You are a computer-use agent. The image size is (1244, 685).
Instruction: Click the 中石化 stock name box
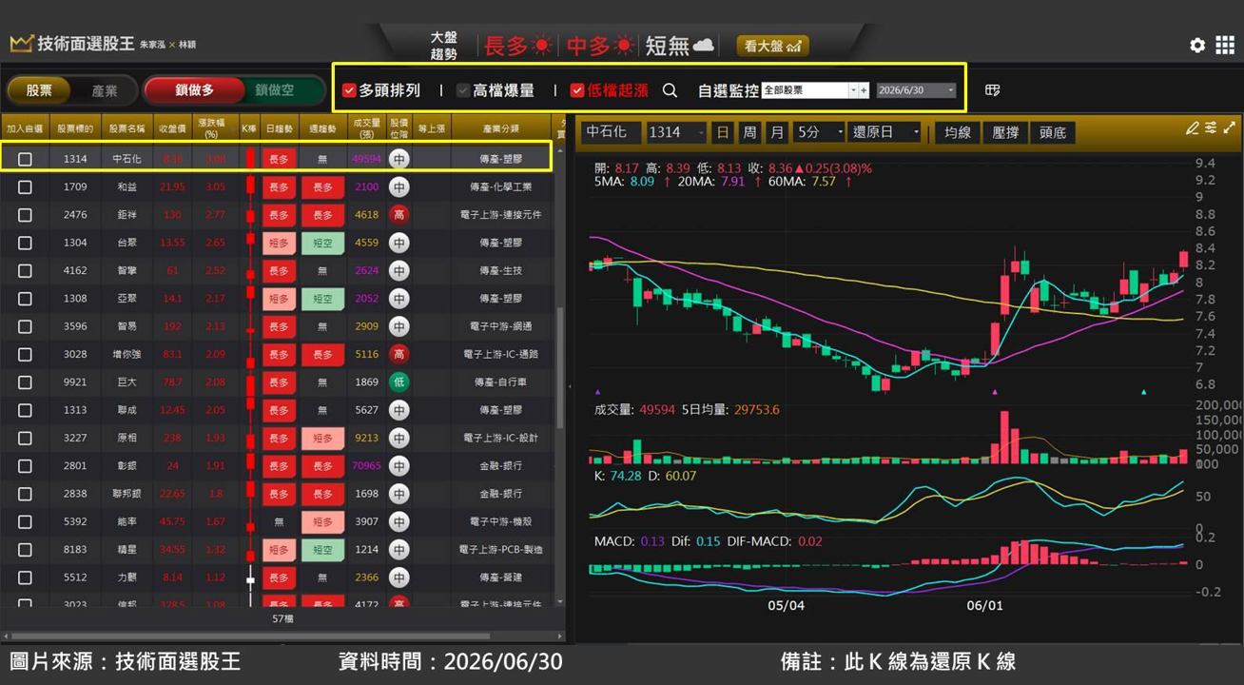(611, 132)
